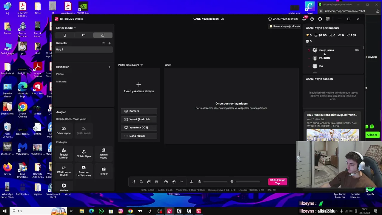
Task: Open Spotify desktop shortcut
Action: (x=370, y=191)
